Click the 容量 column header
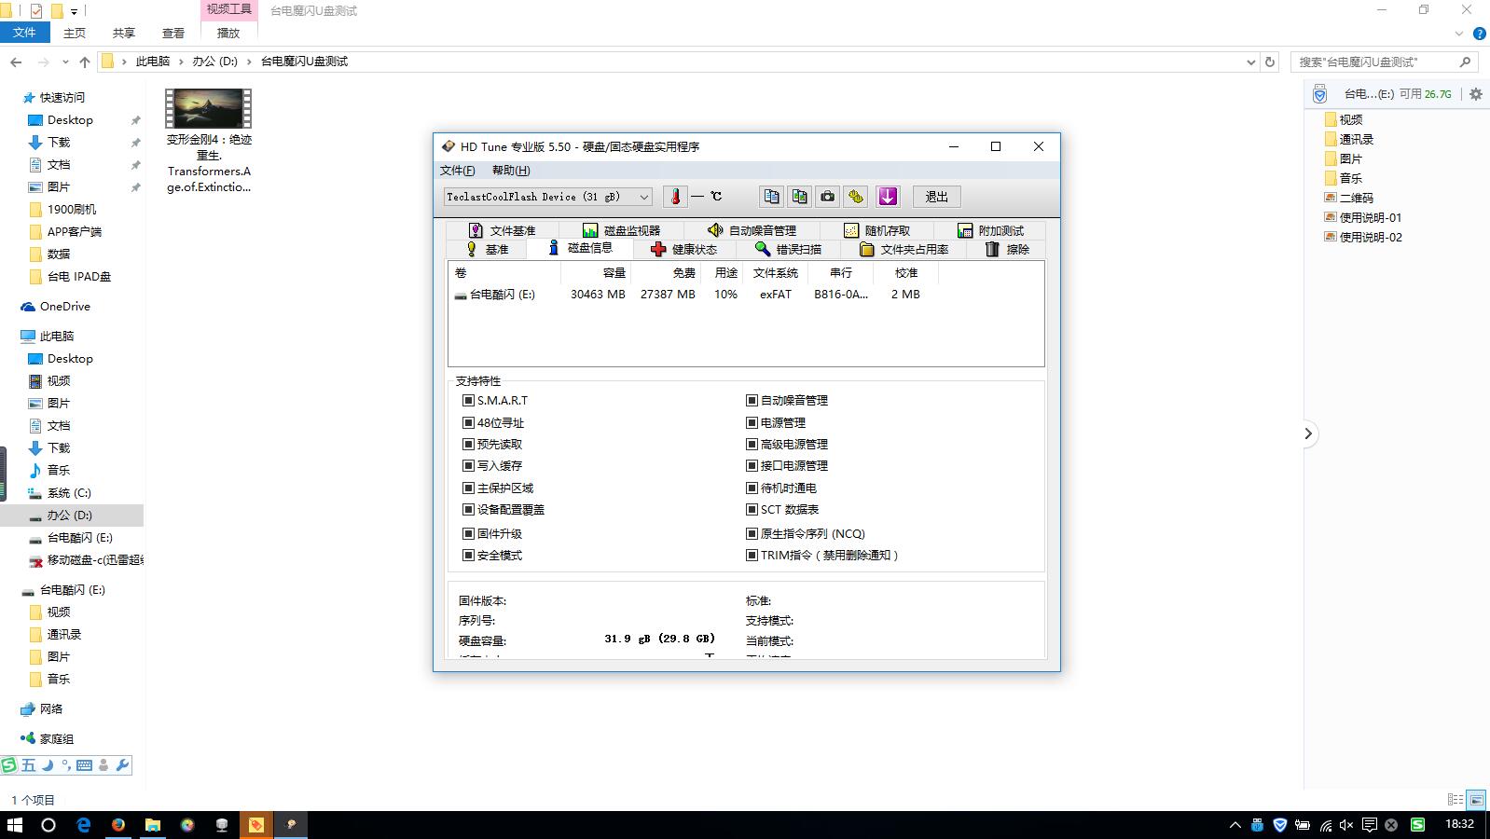Image resolution: width=1490 pixels, height=839 pixels. (x=595, y=273)
